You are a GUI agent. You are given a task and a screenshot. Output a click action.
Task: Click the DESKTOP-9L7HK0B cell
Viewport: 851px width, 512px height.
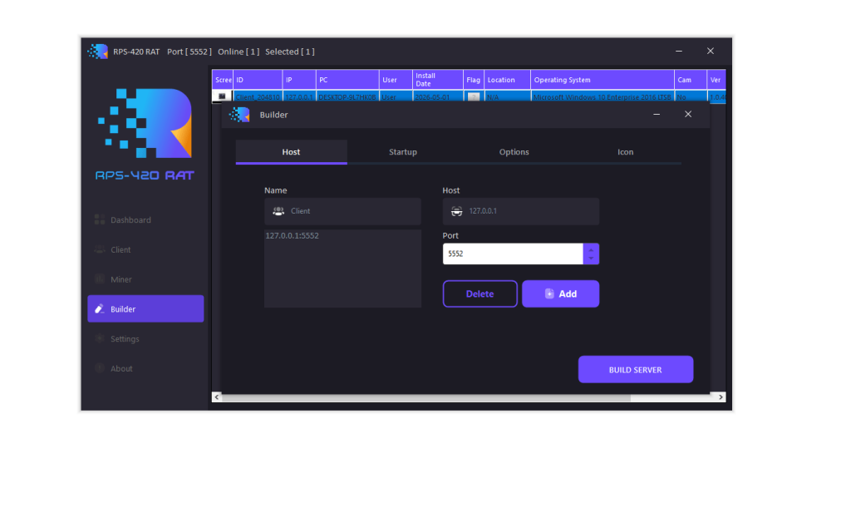coord(347,97)
